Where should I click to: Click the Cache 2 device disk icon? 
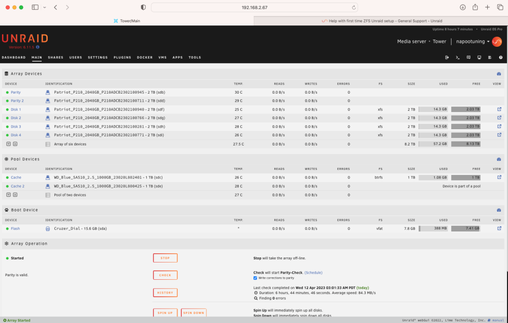pos(48,186)
